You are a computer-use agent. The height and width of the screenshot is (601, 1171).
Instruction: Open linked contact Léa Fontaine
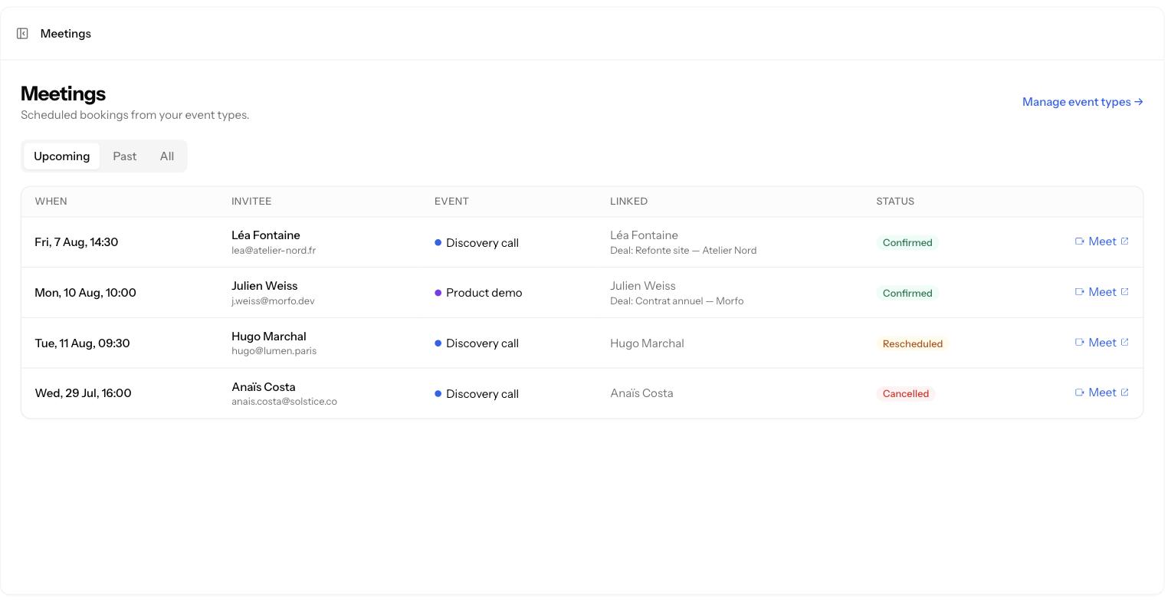[644, 235]
